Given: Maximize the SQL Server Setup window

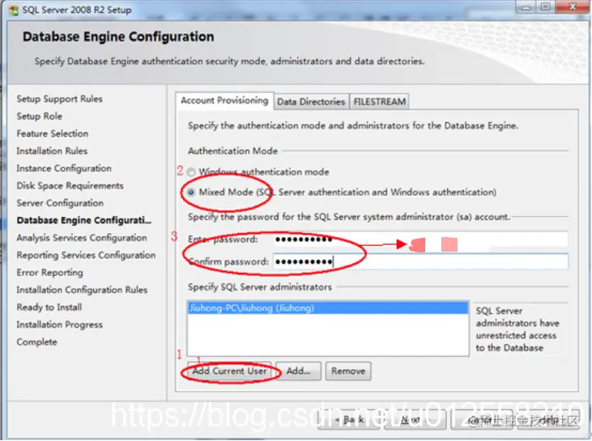Looking at the screenshot, I should 546,6.
